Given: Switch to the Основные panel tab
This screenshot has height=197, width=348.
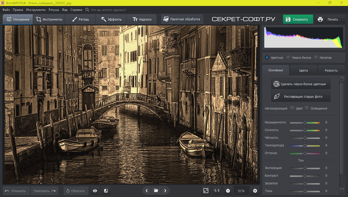Looking at the screenshot, I should 276,70.
